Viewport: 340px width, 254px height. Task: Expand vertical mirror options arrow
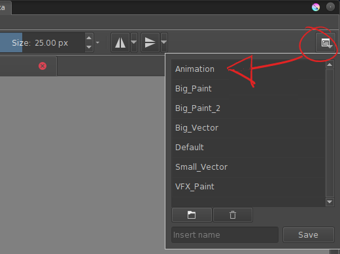(164, 42)
